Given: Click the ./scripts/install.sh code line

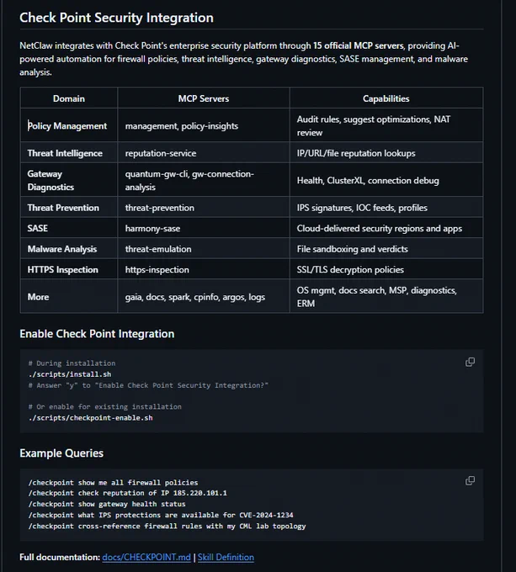Looking at the screenshot, I should [70, 374].
